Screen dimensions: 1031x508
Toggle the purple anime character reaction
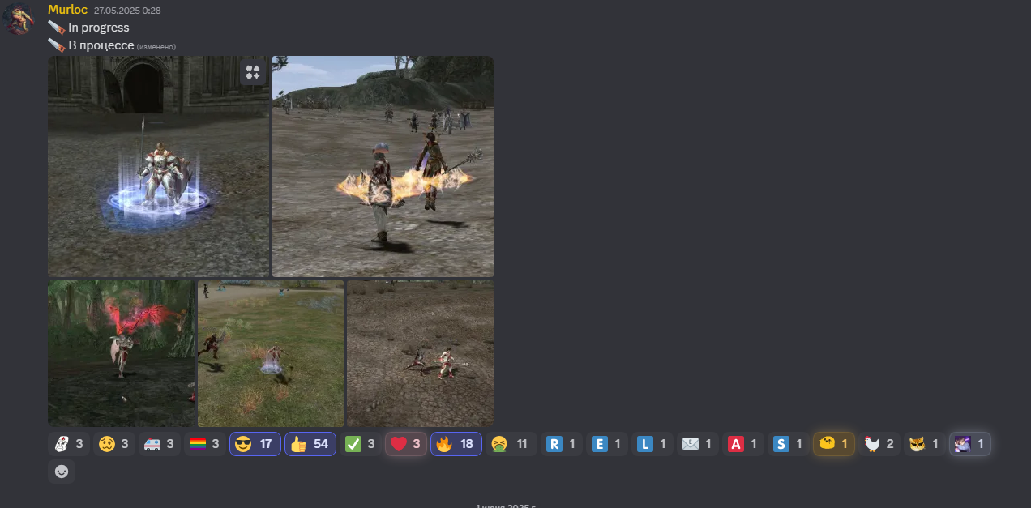pos(970,444)
